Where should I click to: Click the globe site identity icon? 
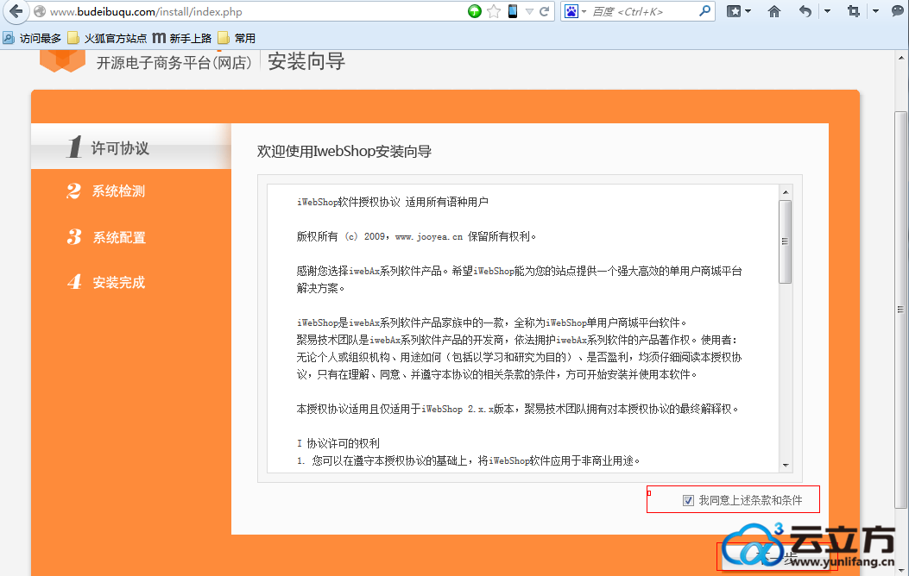pos(40,11)
